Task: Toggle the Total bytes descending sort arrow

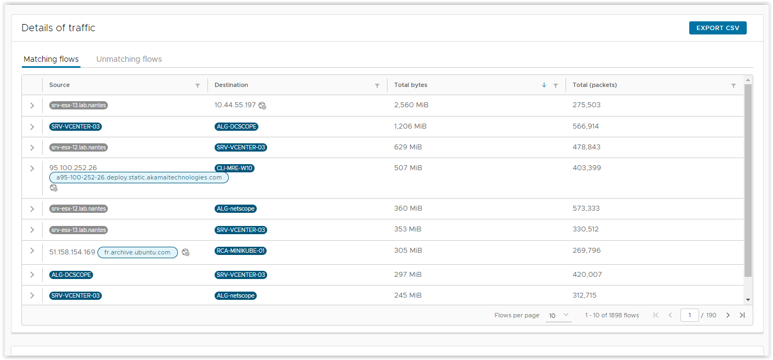Action: [x=544, y=85]
